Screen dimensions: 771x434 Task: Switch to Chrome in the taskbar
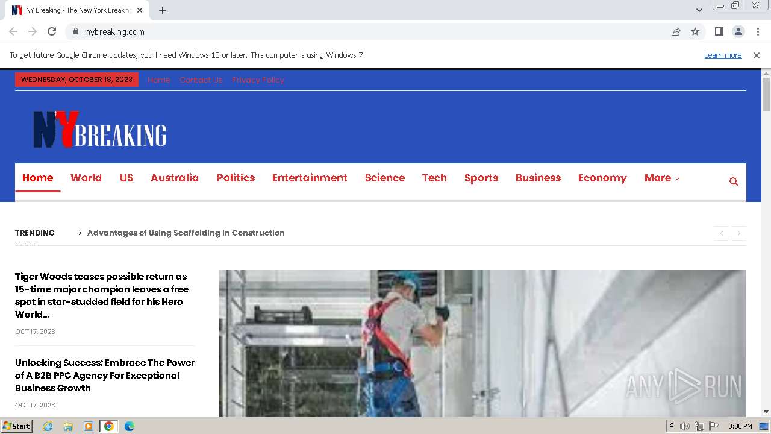coord(109,426)
